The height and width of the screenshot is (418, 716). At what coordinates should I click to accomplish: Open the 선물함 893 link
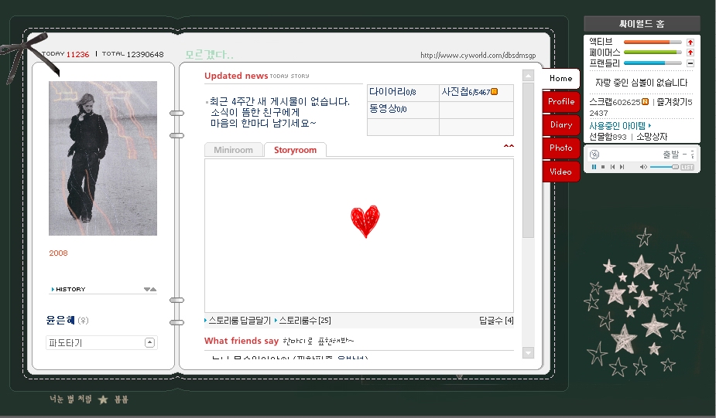[608, 137]
